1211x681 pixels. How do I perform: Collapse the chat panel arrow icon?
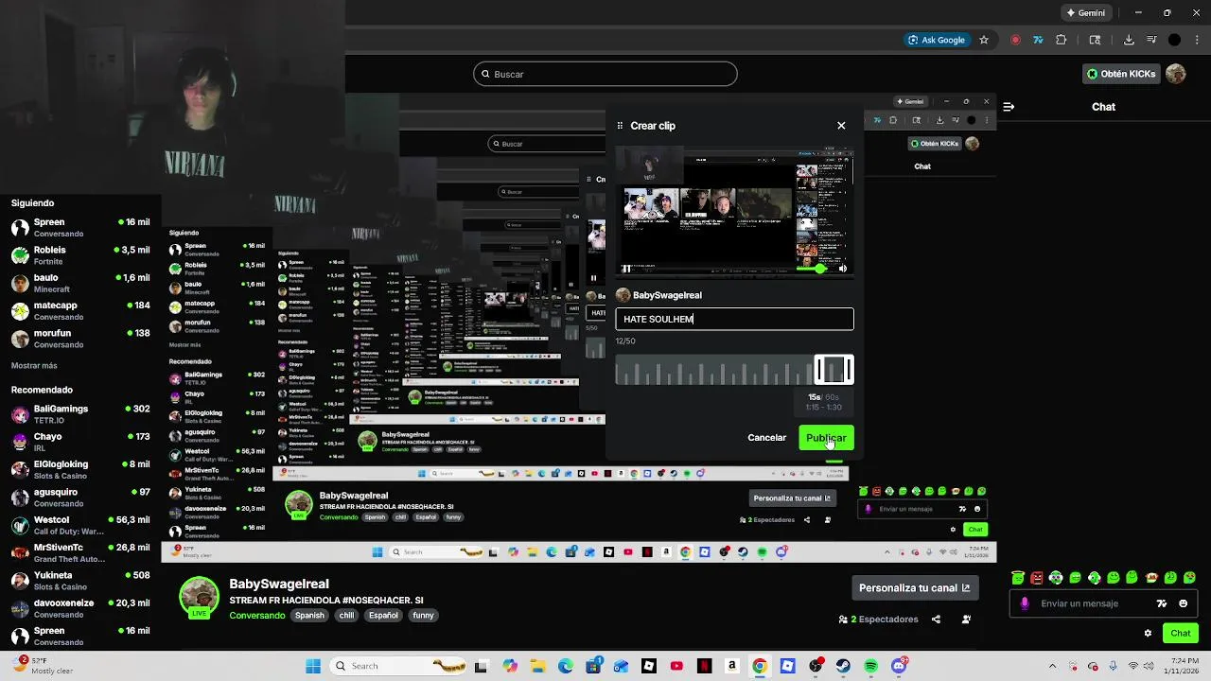1009,107
